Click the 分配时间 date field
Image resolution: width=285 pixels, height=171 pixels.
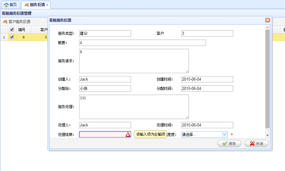point(207,88)
